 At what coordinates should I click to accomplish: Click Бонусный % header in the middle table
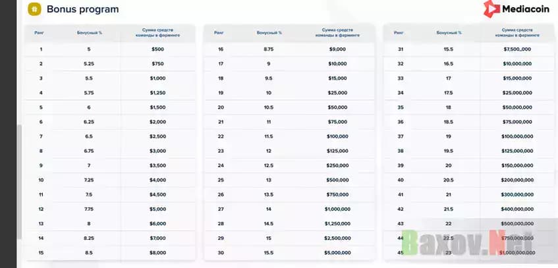click(x=270, y=32)
